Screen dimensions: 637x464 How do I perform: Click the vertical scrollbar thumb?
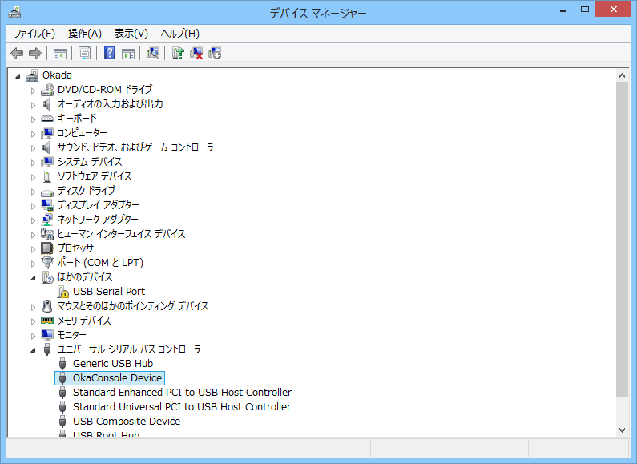click(x=622, y=240)
